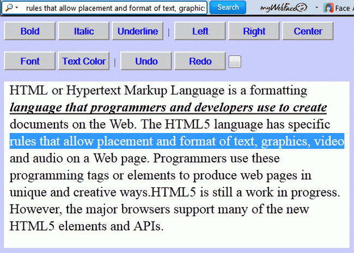Click the Face avatar toolbar icon
This screenshot has width=354, height=253.
point(328,8)
